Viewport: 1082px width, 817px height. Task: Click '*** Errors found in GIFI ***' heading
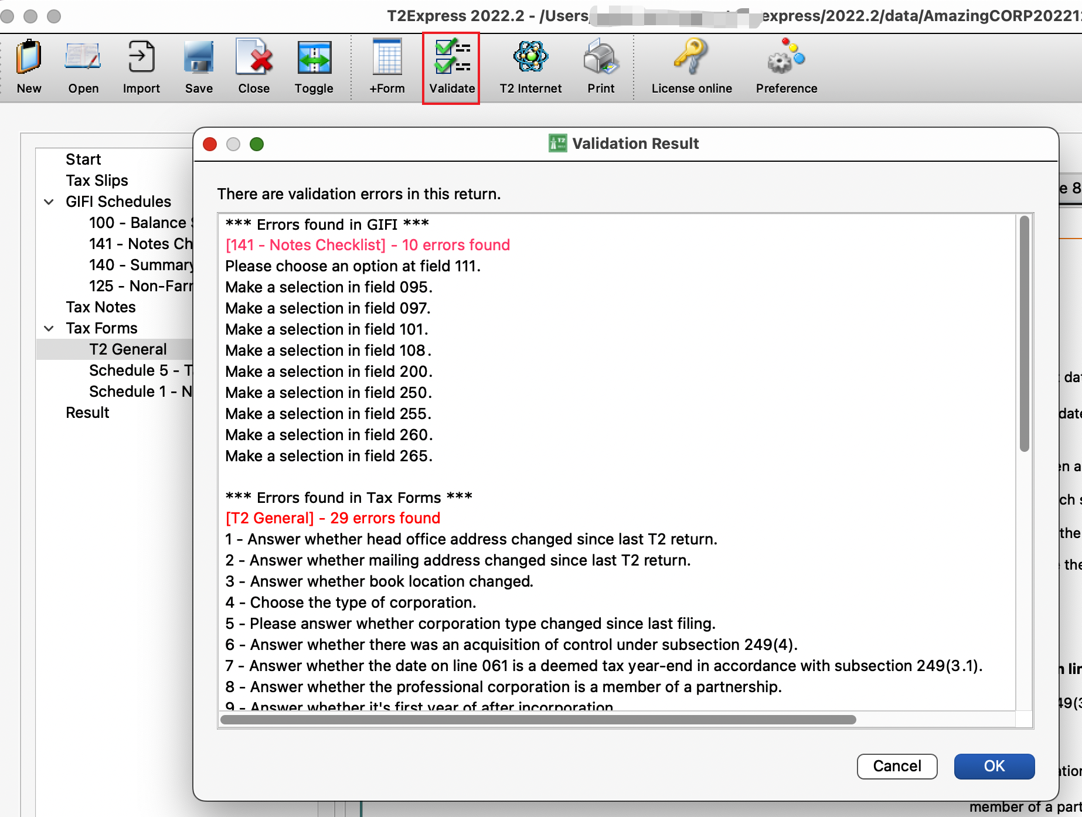pos(327,224)
